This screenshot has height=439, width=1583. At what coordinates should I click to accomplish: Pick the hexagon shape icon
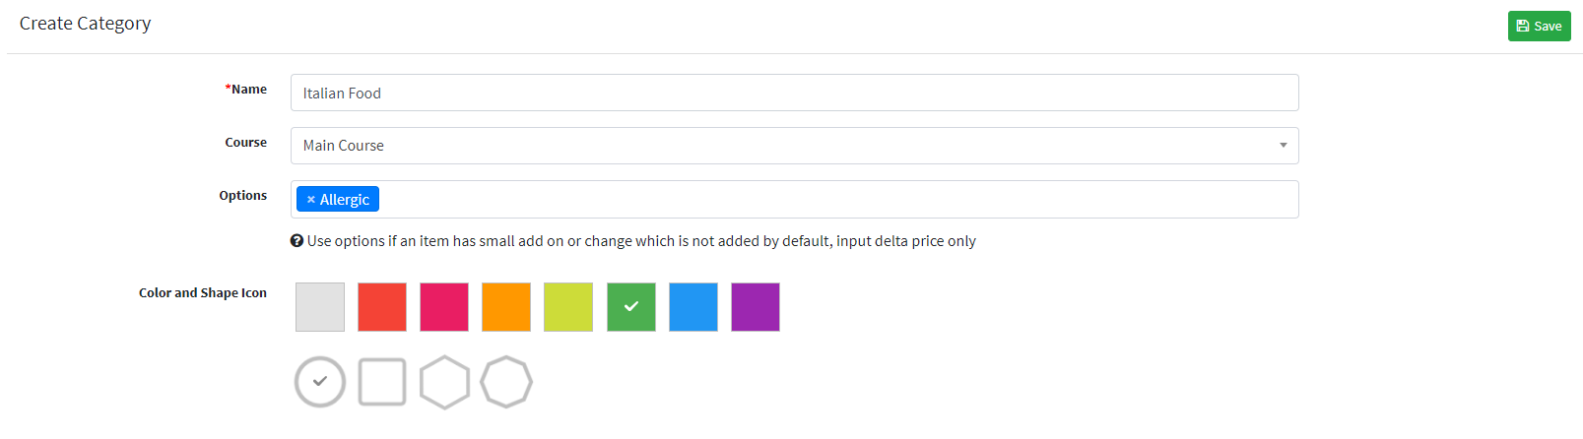(444, 382)
